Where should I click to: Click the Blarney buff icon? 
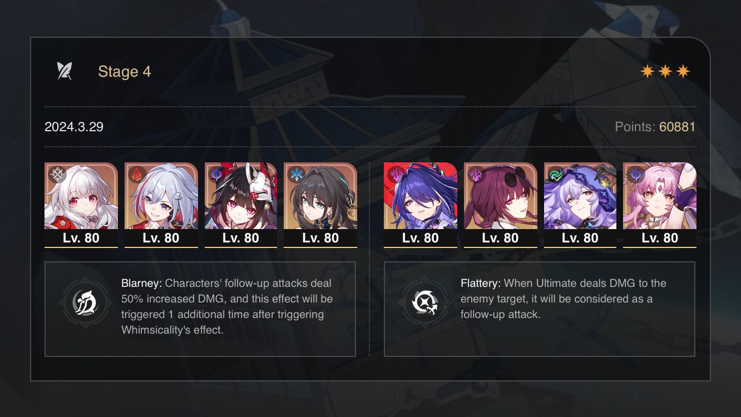[79, 302]
